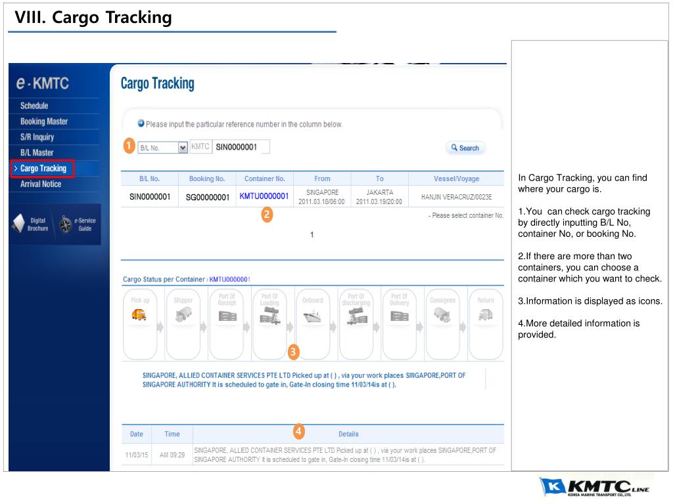The width and height of the screenshot is (673, 504).
Task: Select container link KMTU0000001 in table
Action: point(264,196)
